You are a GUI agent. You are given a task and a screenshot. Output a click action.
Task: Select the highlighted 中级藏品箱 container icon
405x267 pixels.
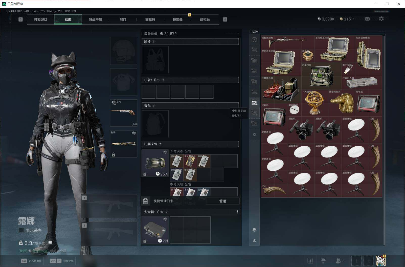coord(254,103)
